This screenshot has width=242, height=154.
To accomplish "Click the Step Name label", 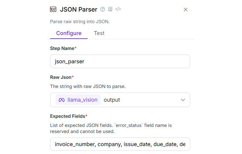I will (62, 48).
